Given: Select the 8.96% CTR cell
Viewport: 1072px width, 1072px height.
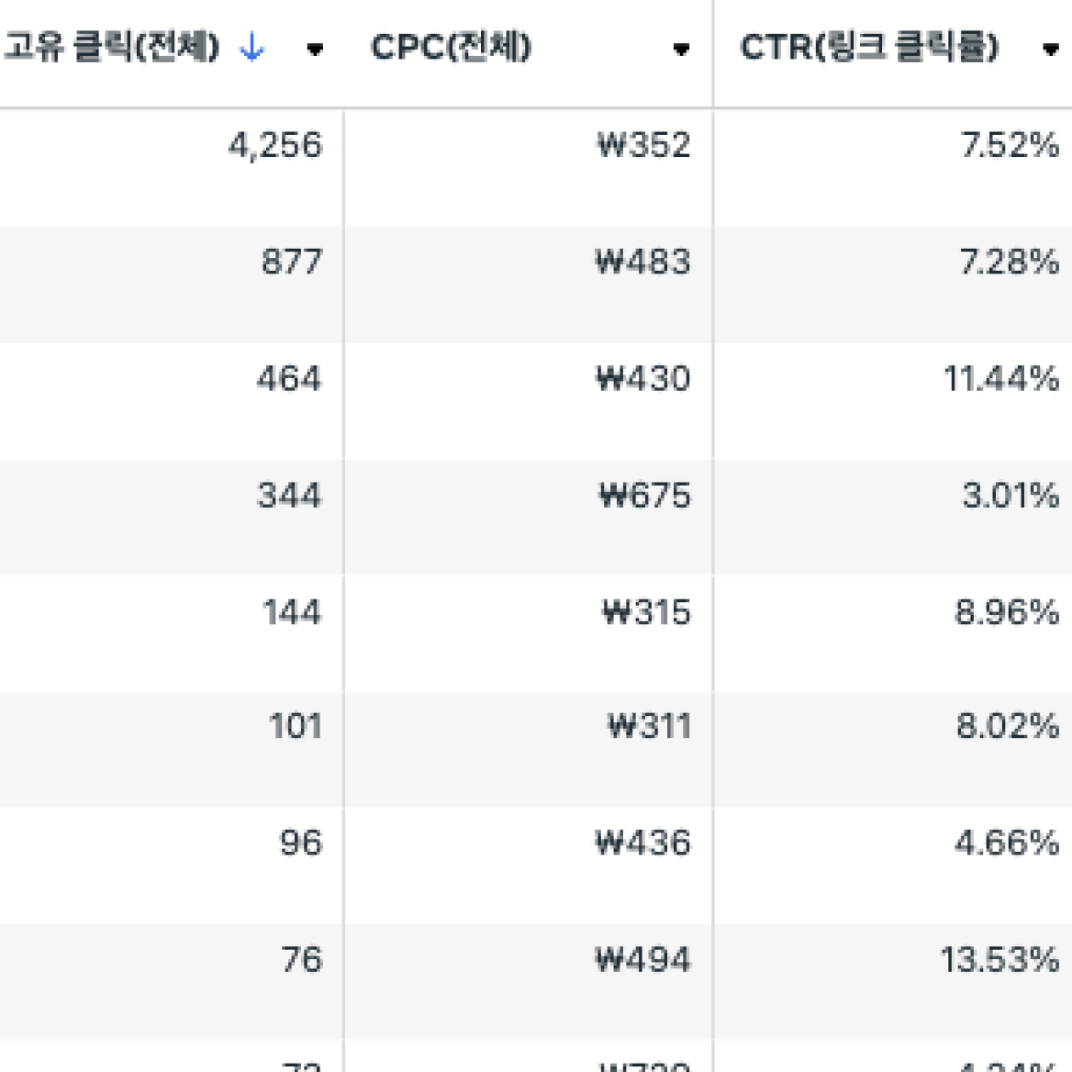Looking at the screenshot, I should pos(893,633).
